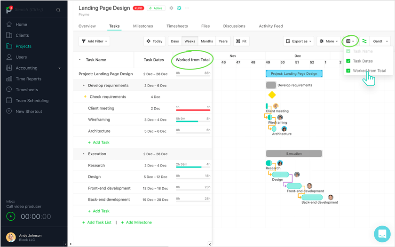Set Gantt scale to Days
The width and height of the screenshot is (395, 247).
tap(175, 41)
